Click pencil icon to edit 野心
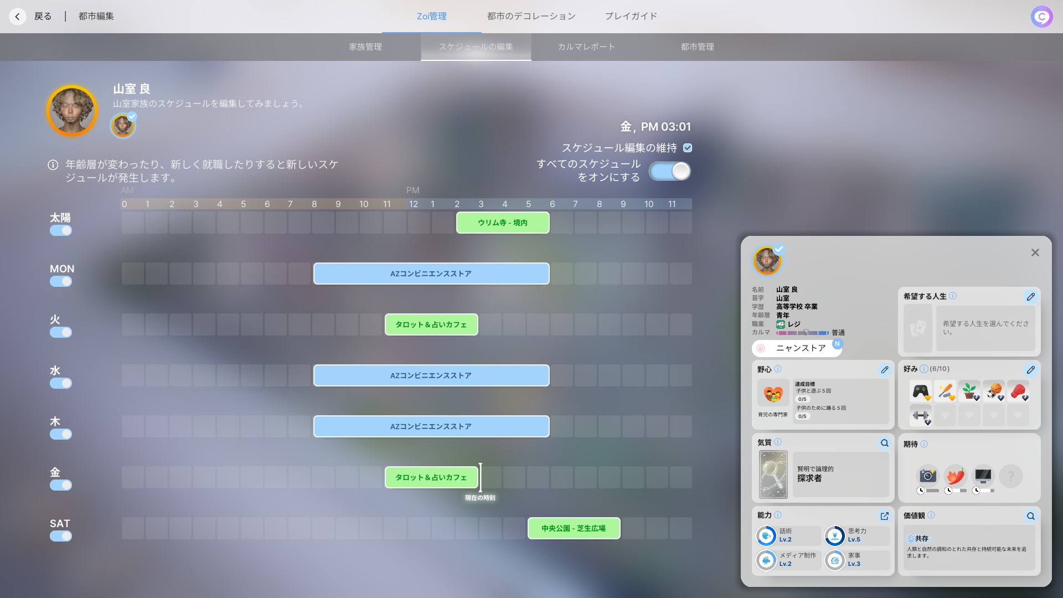The width and height of the screenshot is (1063, 598). click(x=884, y=370)
